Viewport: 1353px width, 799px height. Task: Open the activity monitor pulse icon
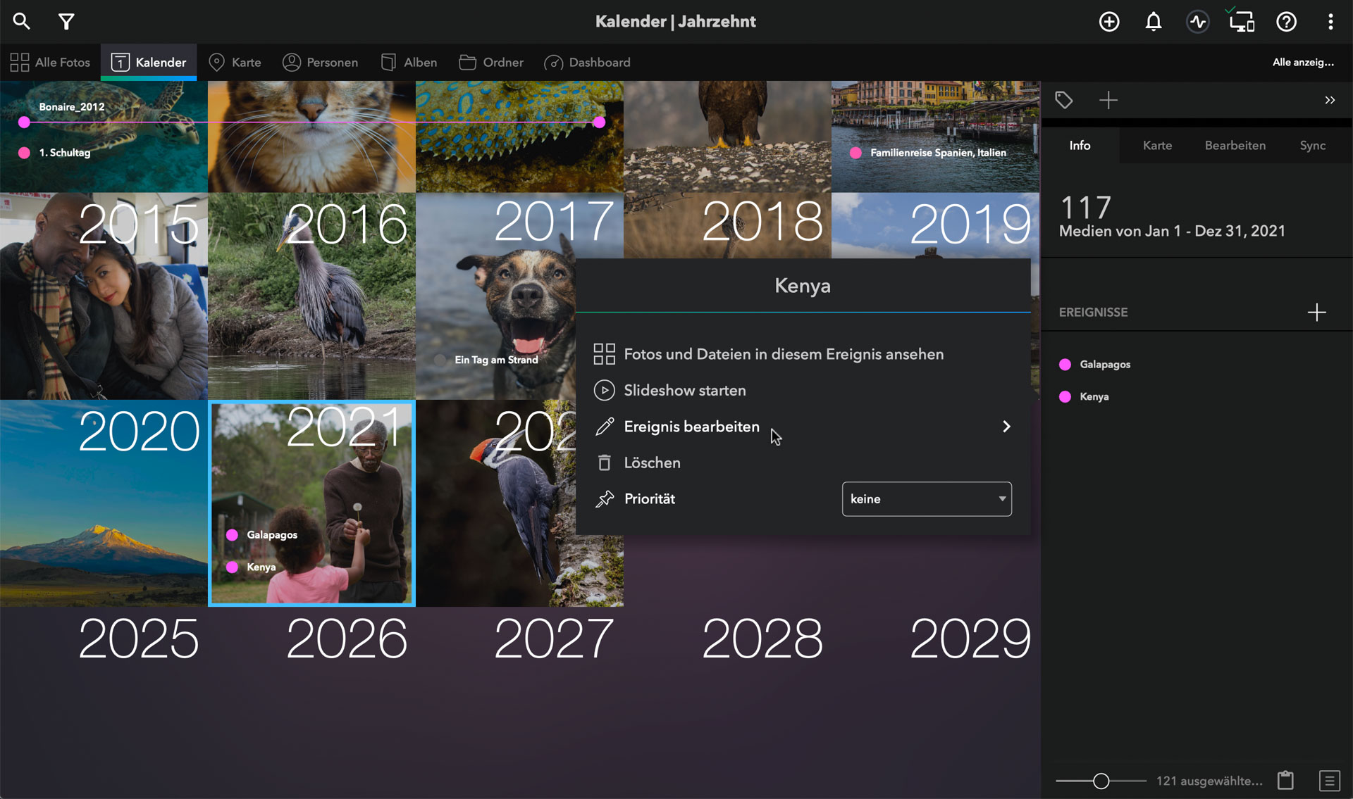pos(1197,22)
